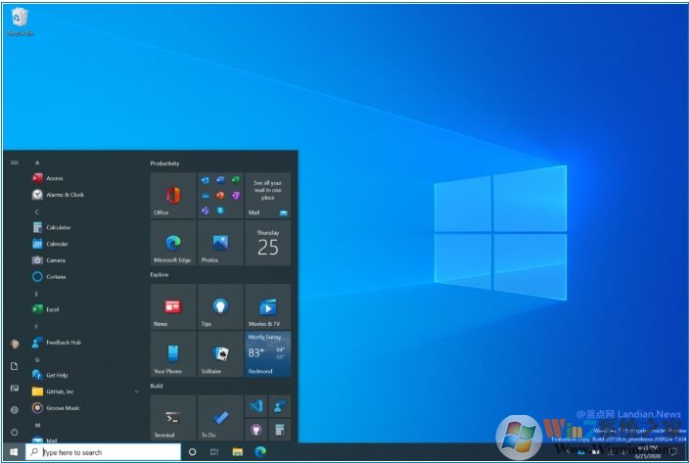Click the Windows Start button
The image size is (689, 463).
pyautogui.click(x=14, y=452)
